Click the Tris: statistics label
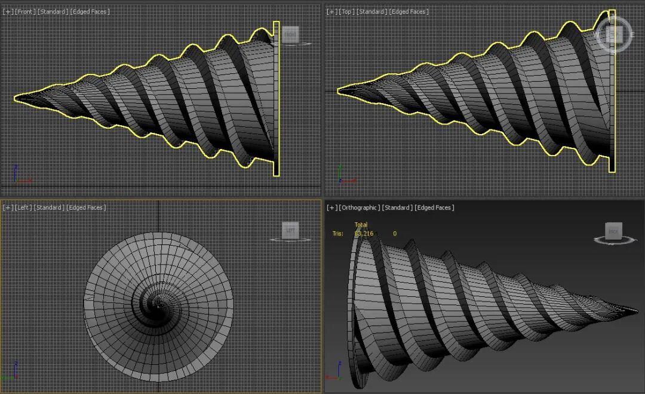Image resolution: width=645 pixels, height=394 pixels. click(x=337, y=234)
